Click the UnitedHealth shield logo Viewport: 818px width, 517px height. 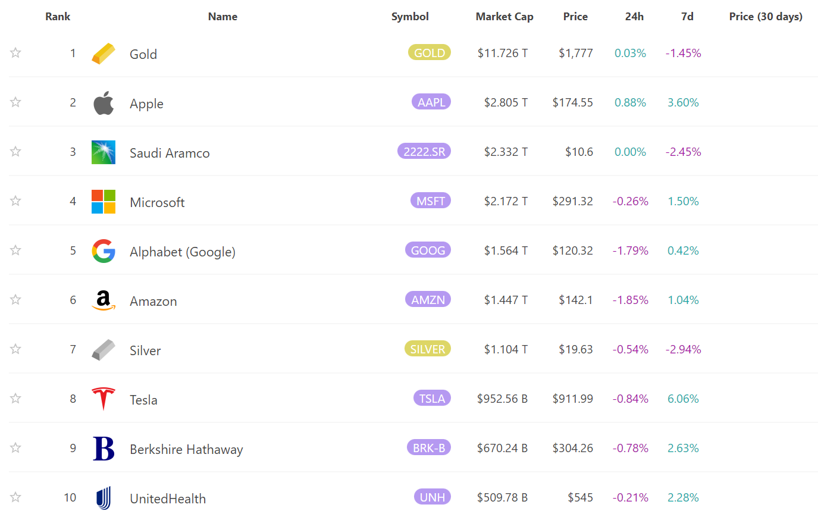(x=104, y=498)
